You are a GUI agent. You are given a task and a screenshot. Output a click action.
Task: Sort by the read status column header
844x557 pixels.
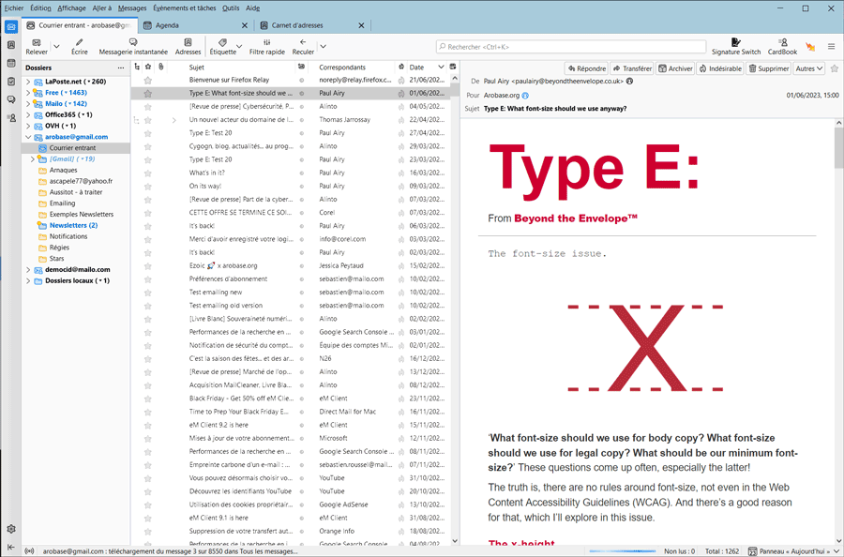pyautogui.click(x=301, y=68)
